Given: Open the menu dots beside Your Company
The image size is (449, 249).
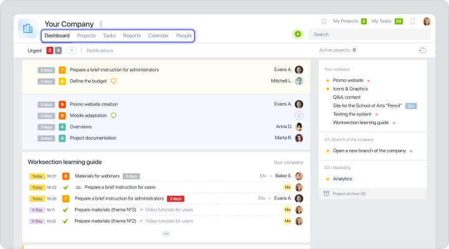Looking at the screenshot, I should (x=101, y=24).
